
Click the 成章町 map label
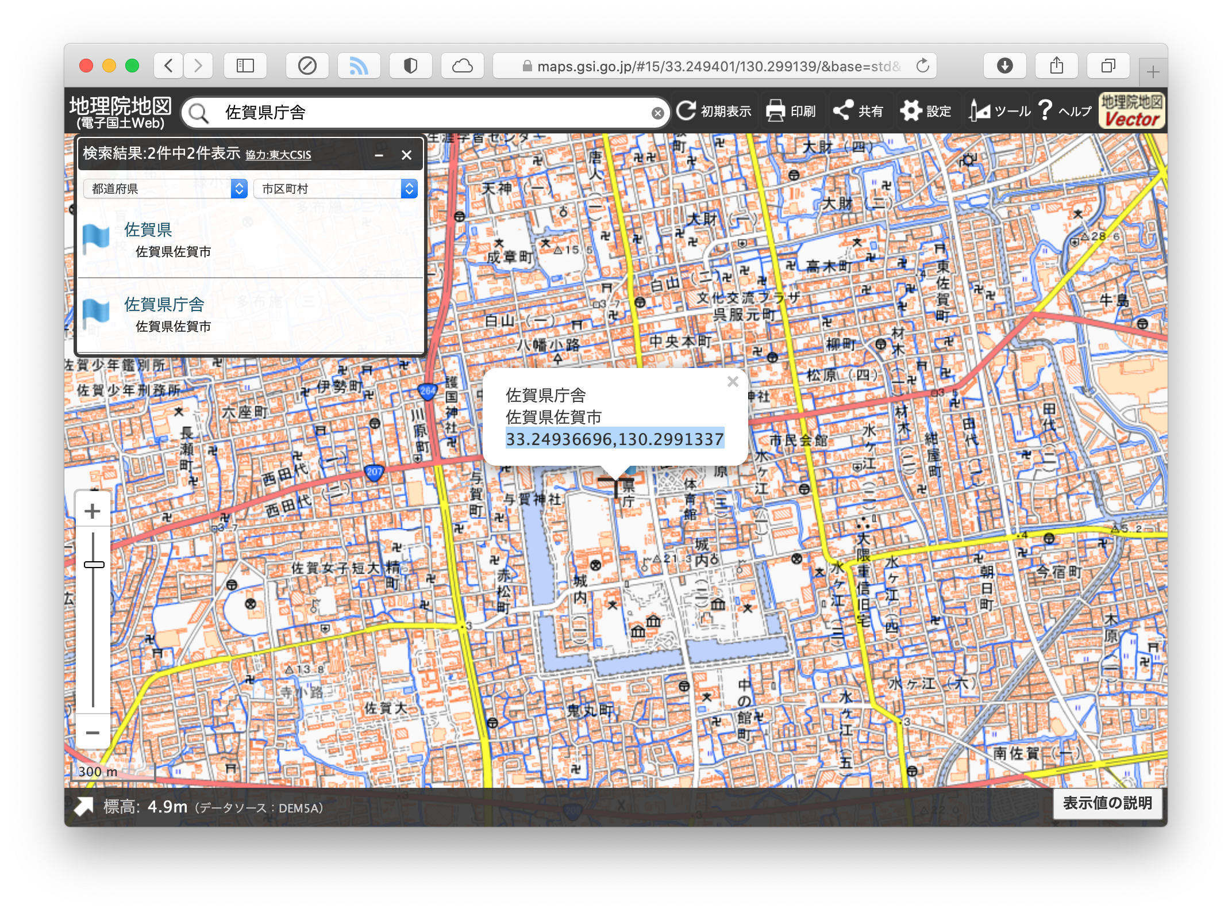(x=509, y=256)
